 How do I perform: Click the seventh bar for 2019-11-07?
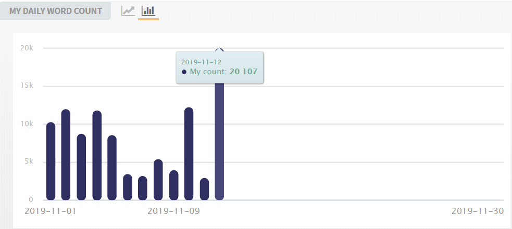click(x=143, y=188)
